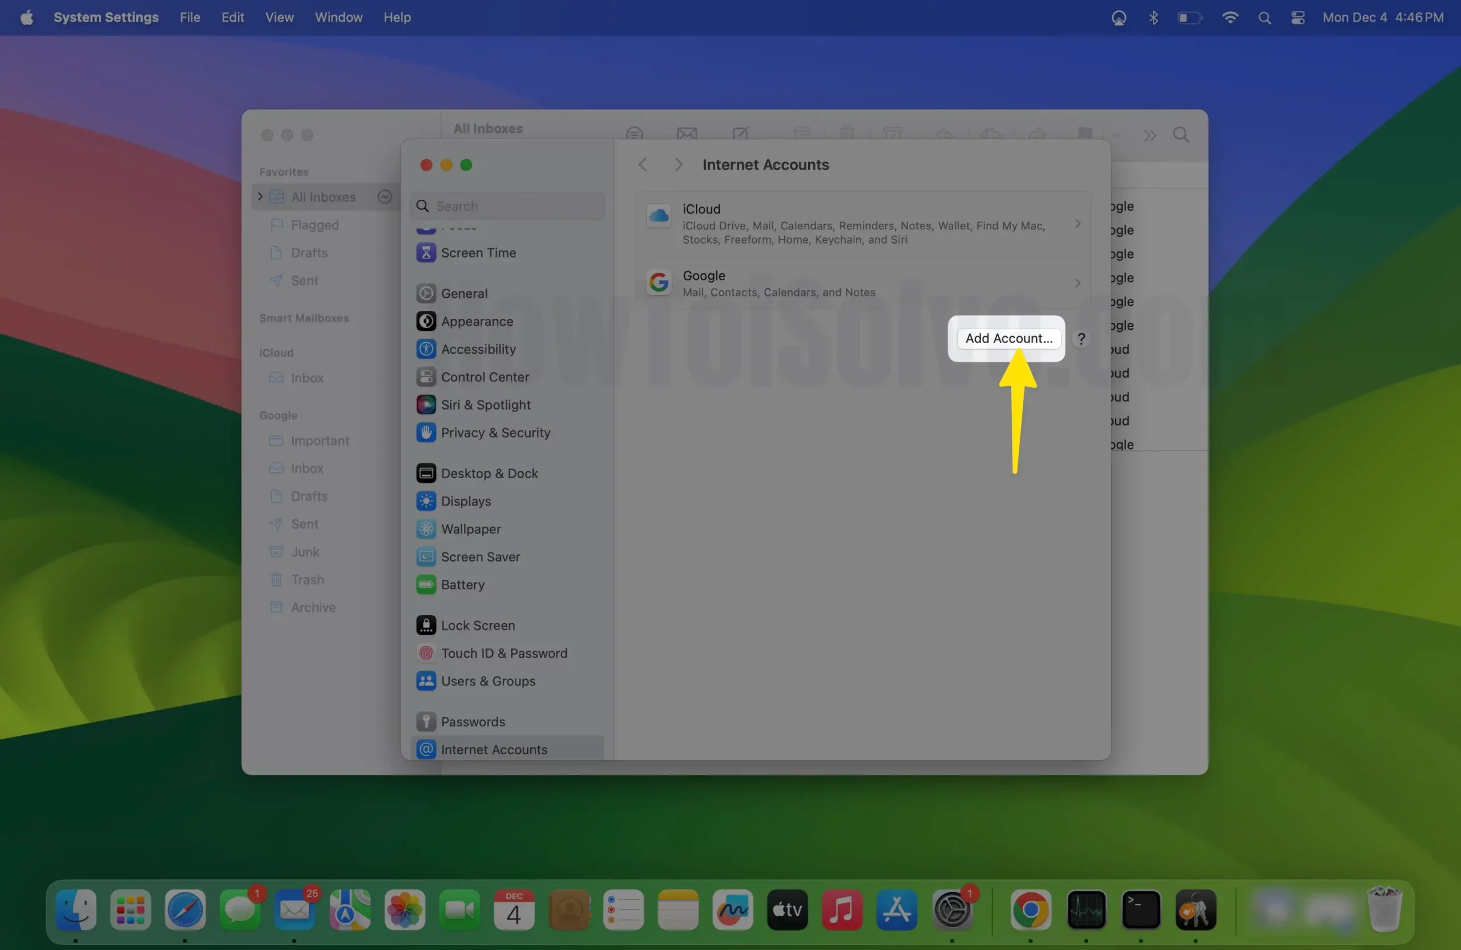Open Touch ID & Password settings
Image resolution: width=1461 pixels, height=950 pixels.
(503, 653)
